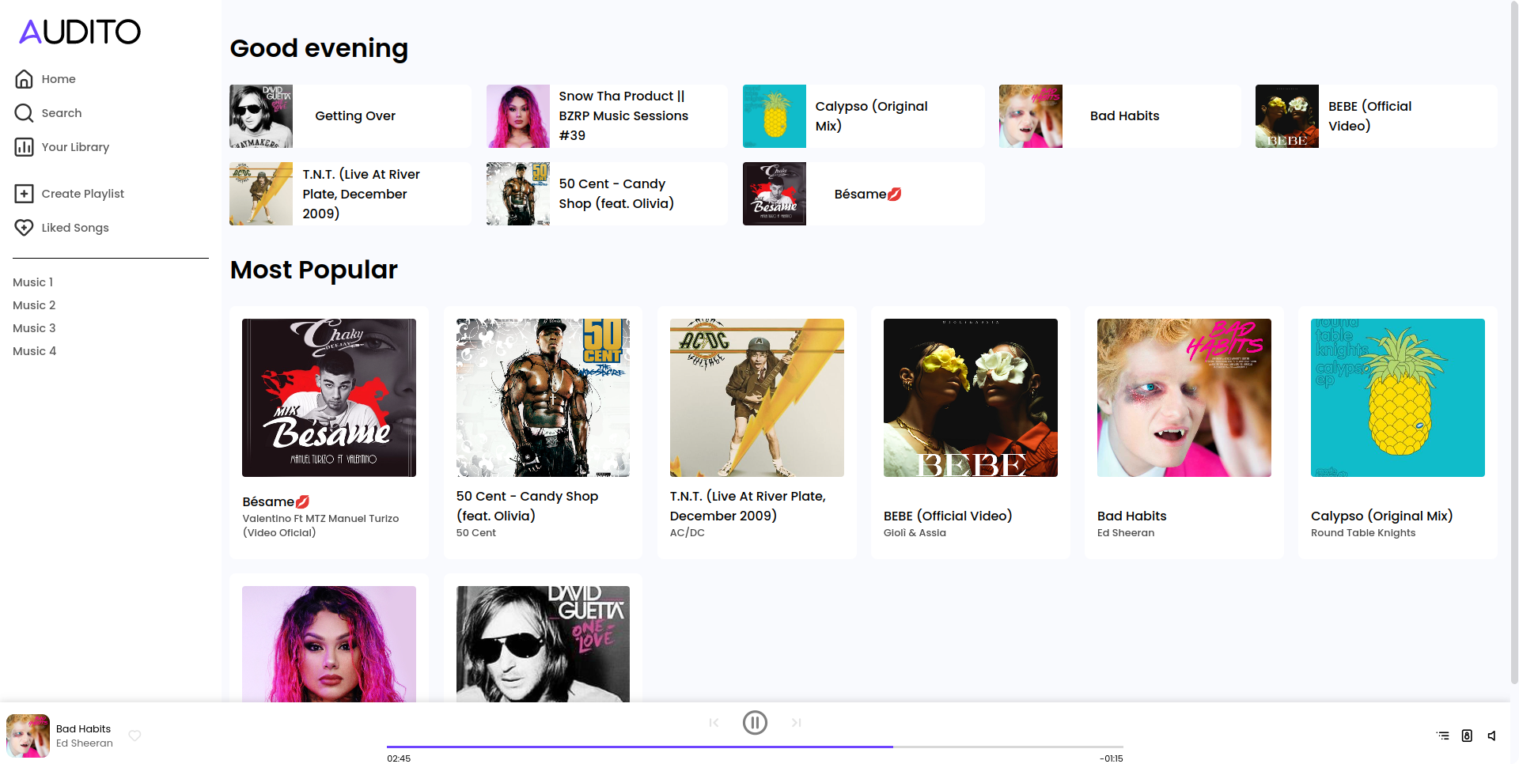This screenshot has height=764, width=1519.
Task: Click the Create Playlist label
Action: tap(83, 194)
